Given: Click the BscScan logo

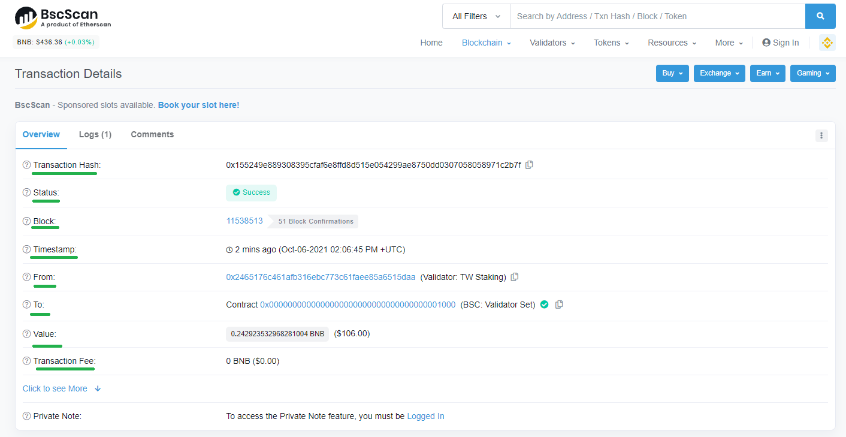Looking at the screenshot, I should click(x=63, y=18).
